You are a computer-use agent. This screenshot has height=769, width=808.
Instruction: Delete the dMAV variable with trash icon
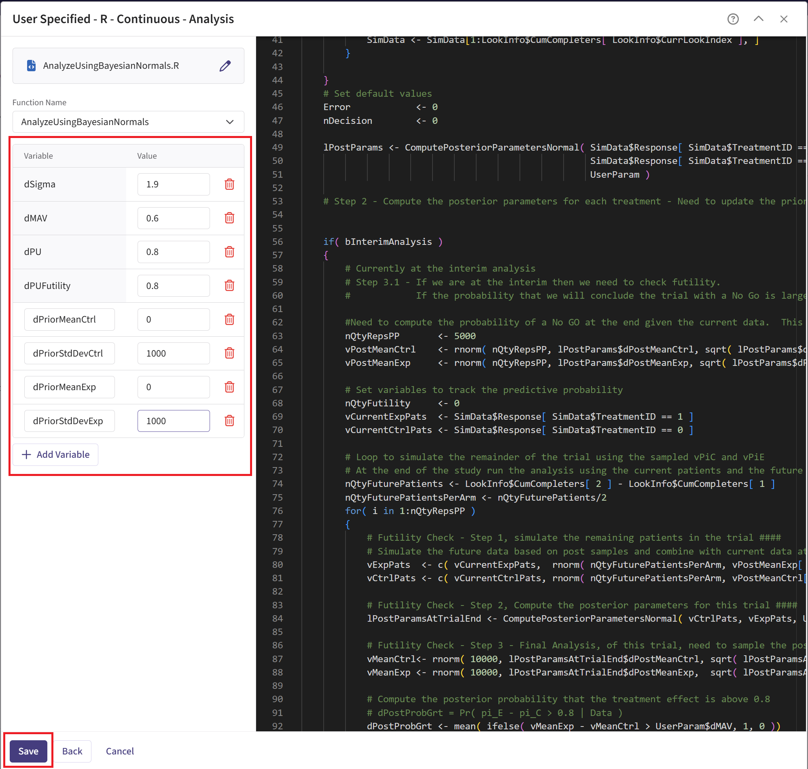pyautogui.click(x=229, y=218)
